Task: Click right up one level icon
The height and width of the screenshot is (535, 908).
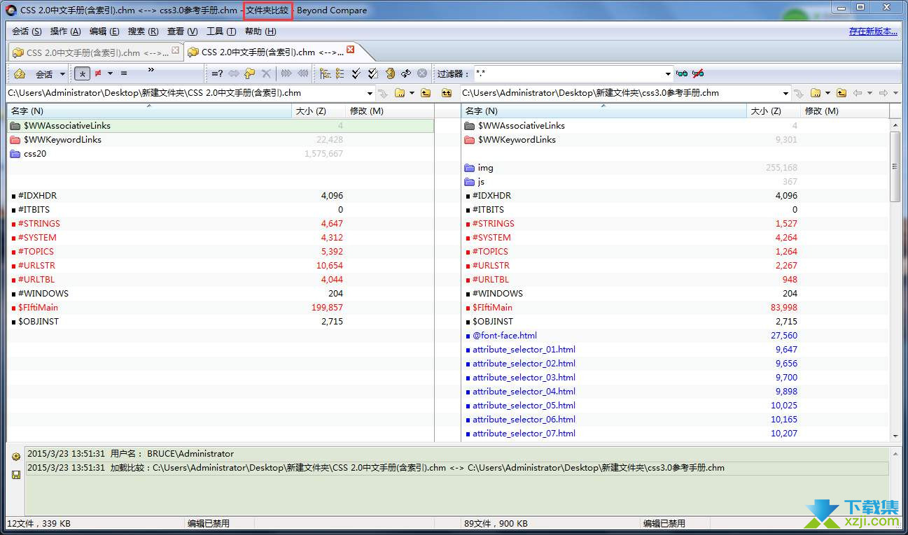Action: click(x=841, y=93)
